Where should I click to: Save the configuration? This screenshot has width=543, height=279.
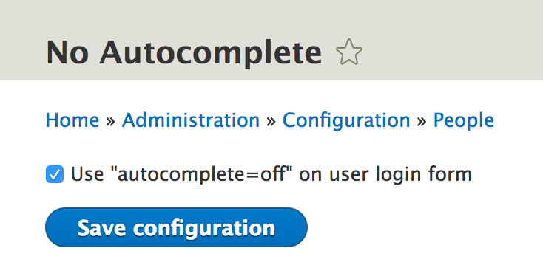coord(176,227)
